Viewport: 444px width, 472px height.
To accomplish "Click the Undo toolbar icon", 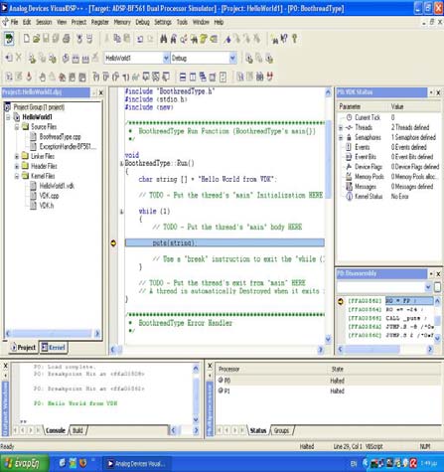I will pyautogui.click(x=140, y=39).
